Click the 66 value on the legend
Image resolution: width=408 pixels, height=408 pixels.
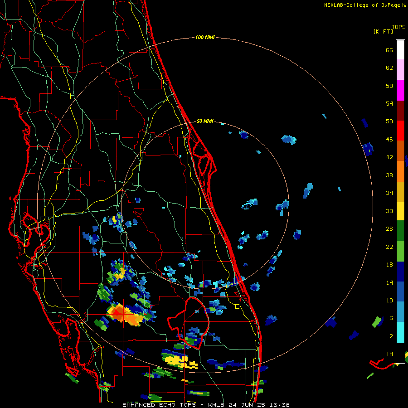tap(389, 50)
